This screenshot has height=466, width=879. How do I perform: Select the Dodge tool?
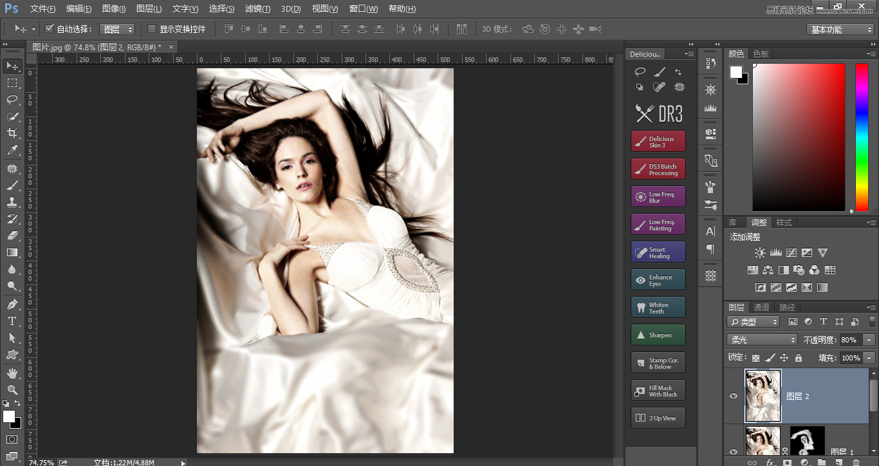pyautogui.click(x=12, y=286)
